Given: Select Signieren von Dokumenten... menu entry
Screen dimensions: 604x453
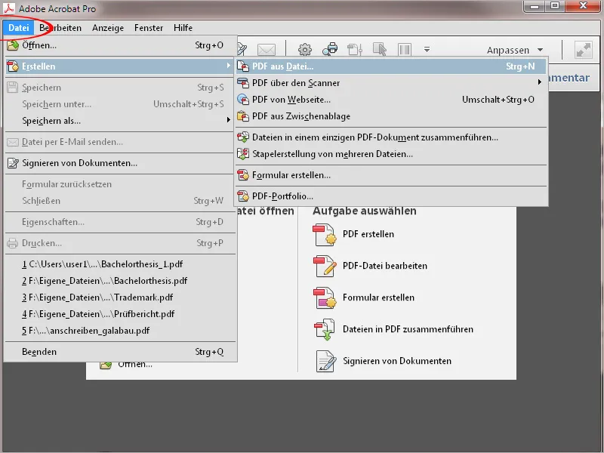Looking at the screenshot, I should (121, 163).
